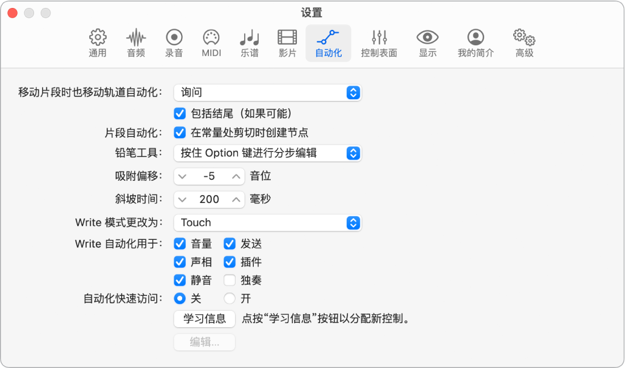Select the 开 on radio button

pyautogui.click(x=229, y=298)
